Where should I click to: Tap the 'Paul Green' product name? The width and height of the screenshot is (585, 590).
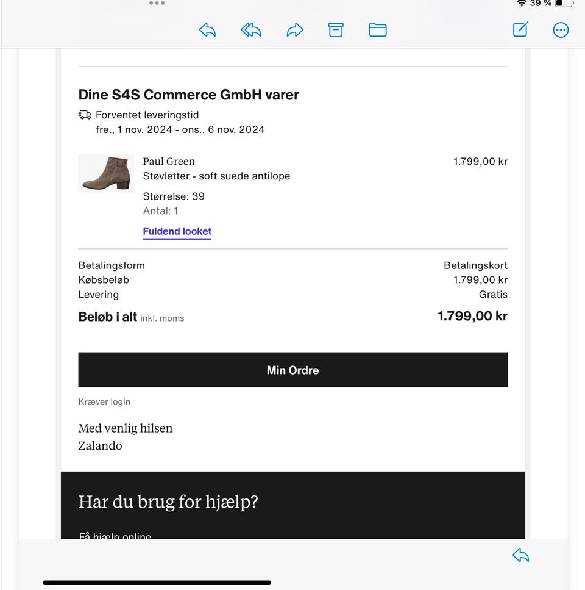(x=169, y=162)
